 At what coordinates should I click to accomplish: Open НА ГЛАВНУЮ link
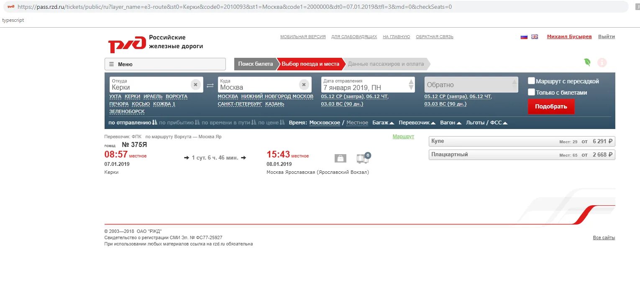(x=397, y=37)
